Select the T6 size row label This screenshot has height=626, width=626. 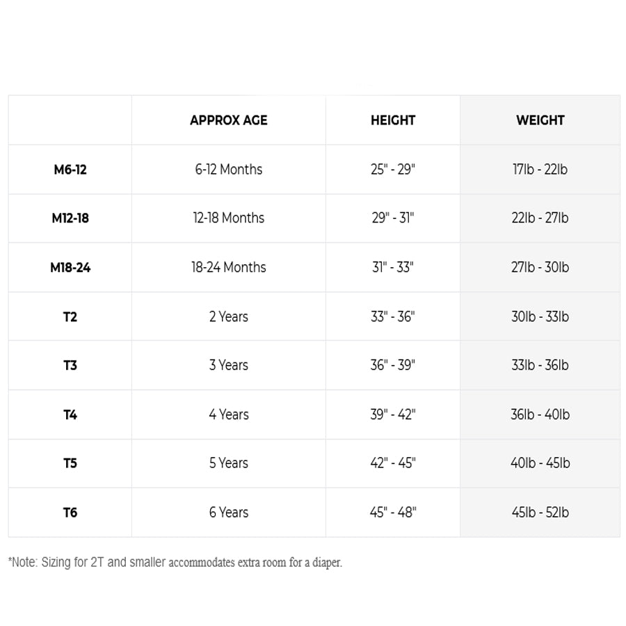pyautogui.click(x=70, y=513)
